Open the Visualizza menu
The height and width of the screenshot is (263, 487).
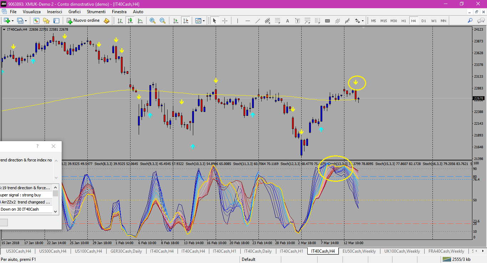(32, 12)
